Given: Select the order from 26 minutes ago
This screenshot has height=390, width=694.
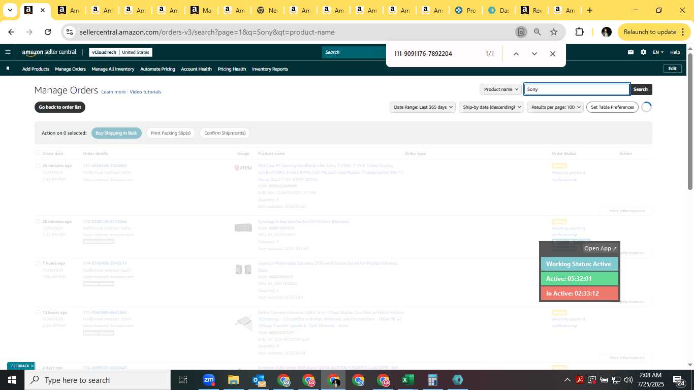Looking at the screenshot, I should pos(38,166).
